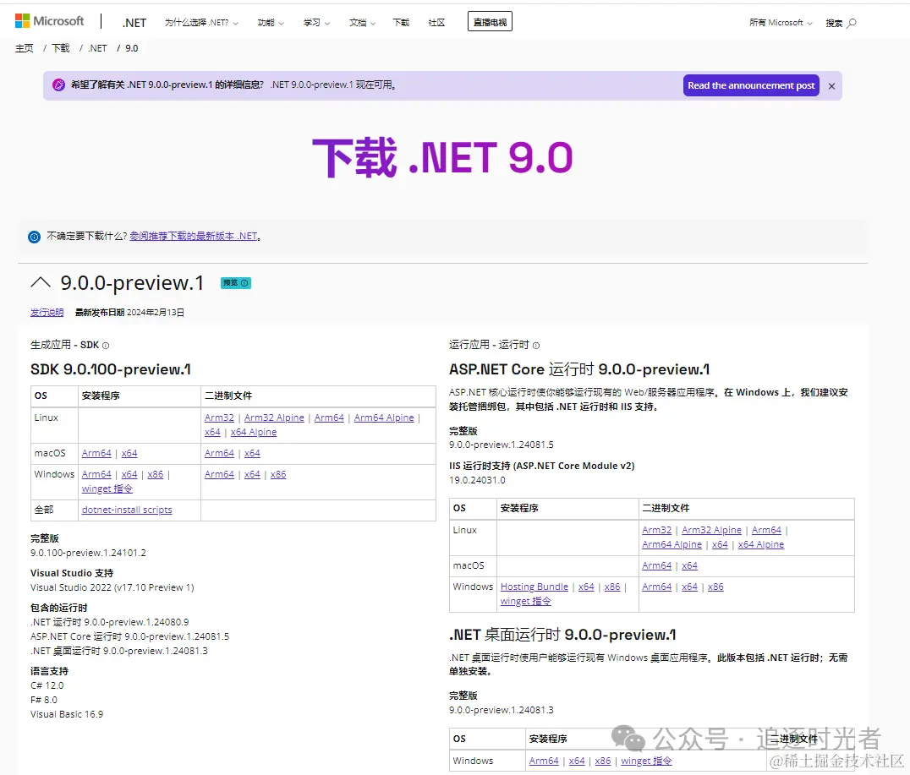Open the 社区 nav item

pos(436,23)
